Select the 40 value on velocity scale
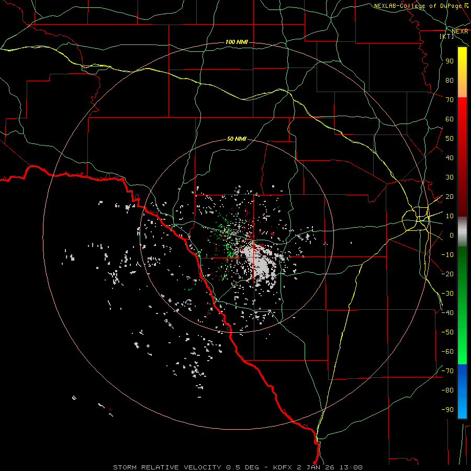 pyautogui.click(x=450, y=158)
